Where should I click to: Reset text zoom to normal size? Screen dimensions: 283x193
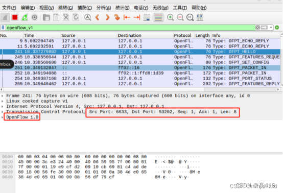click(x=190, y=17)
